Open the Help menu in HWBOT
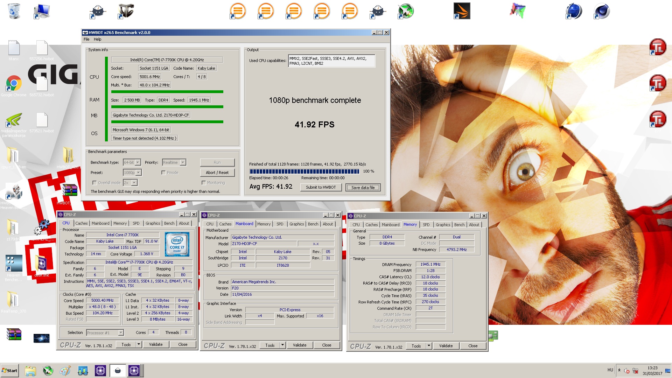The height and width of the screenshot is (378, 672). [x=97, y=39]
